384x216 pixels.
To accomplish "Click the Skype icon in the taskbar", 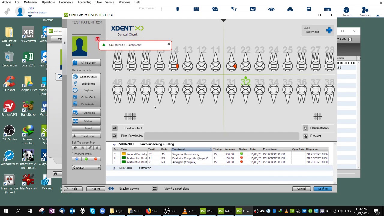I will click(x=92, y=211).
